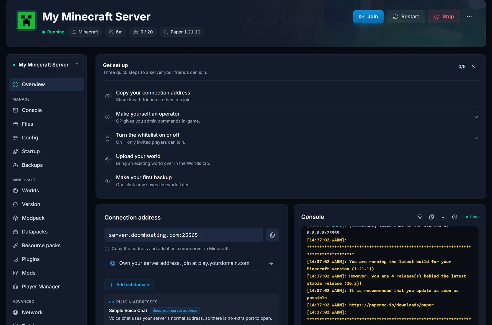Click the Uses your server address badge

[x=175, y=311]
